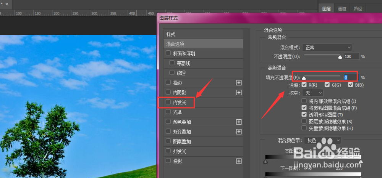Add another Drop Shadow (投影) with plus icon
Screen dimensions: 382x178
point(239,161)
